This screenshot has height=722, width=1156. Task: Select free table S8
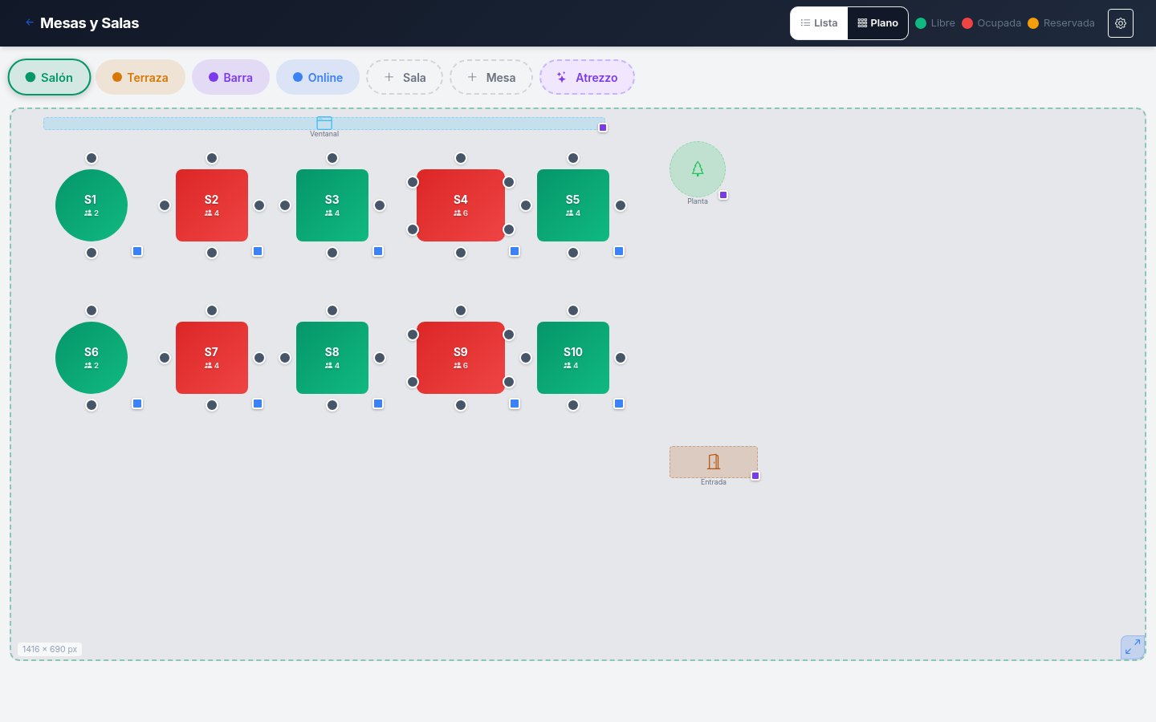[332, 358]
